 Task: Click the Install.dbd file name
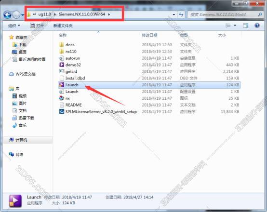[75, 78]
